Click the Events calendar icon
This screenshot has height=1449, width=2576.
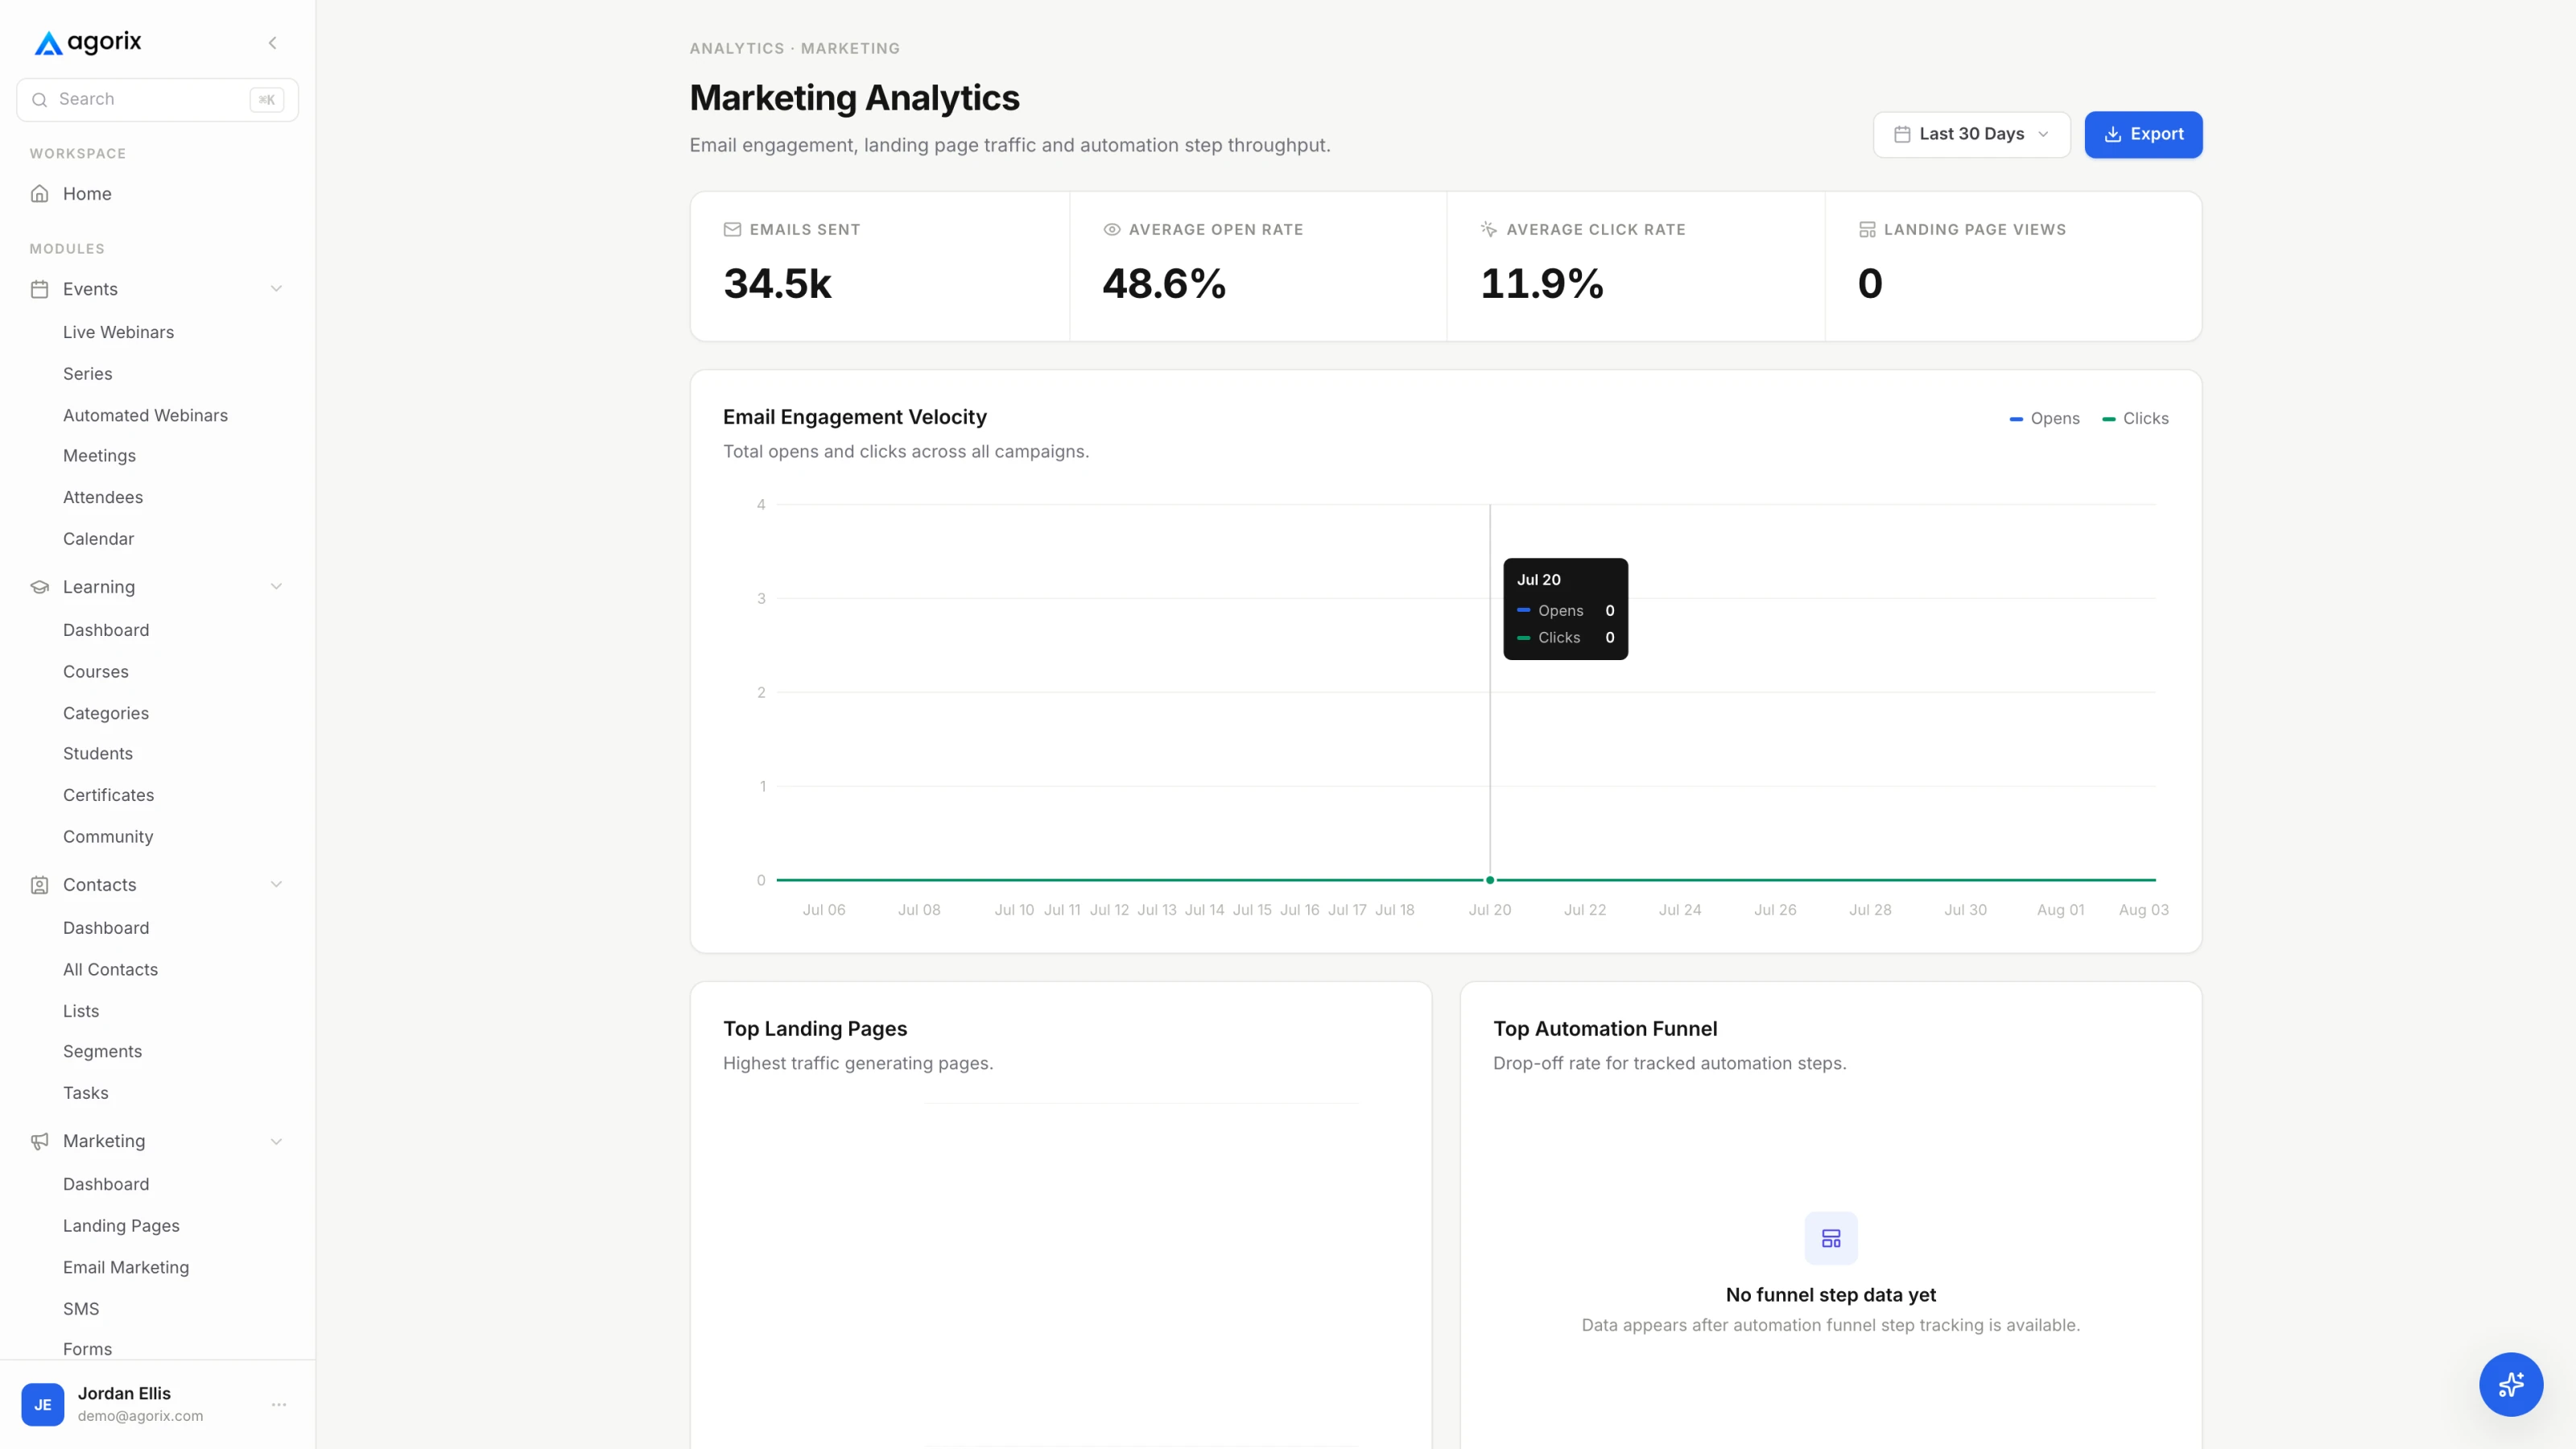40,289
